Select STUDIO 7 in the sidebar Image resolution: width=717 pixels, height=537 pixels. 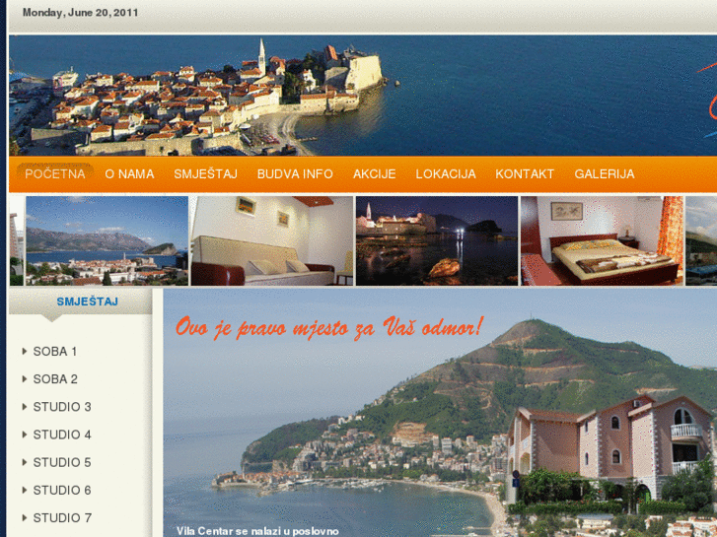[x=62, y=517]
